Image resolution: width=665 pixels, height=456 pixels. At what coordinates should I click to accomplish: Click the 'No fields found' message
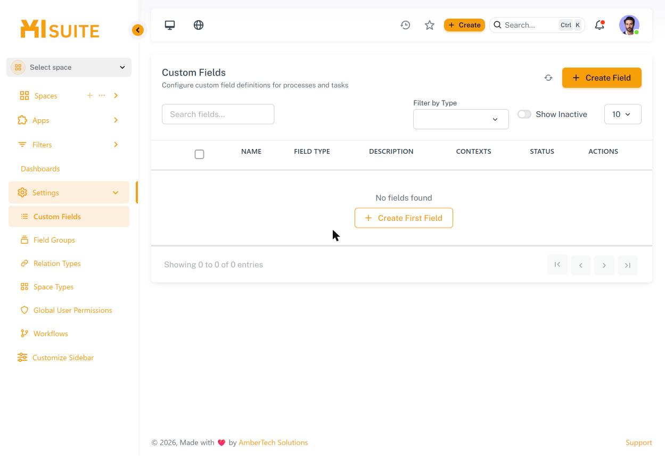404,198
